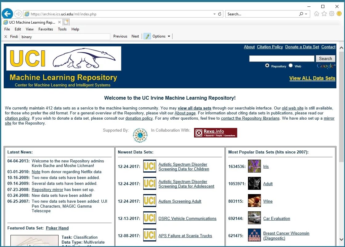The image size is (345, 247).
Task: Click the Rexa.info logo
Action: tap(215, 133)
